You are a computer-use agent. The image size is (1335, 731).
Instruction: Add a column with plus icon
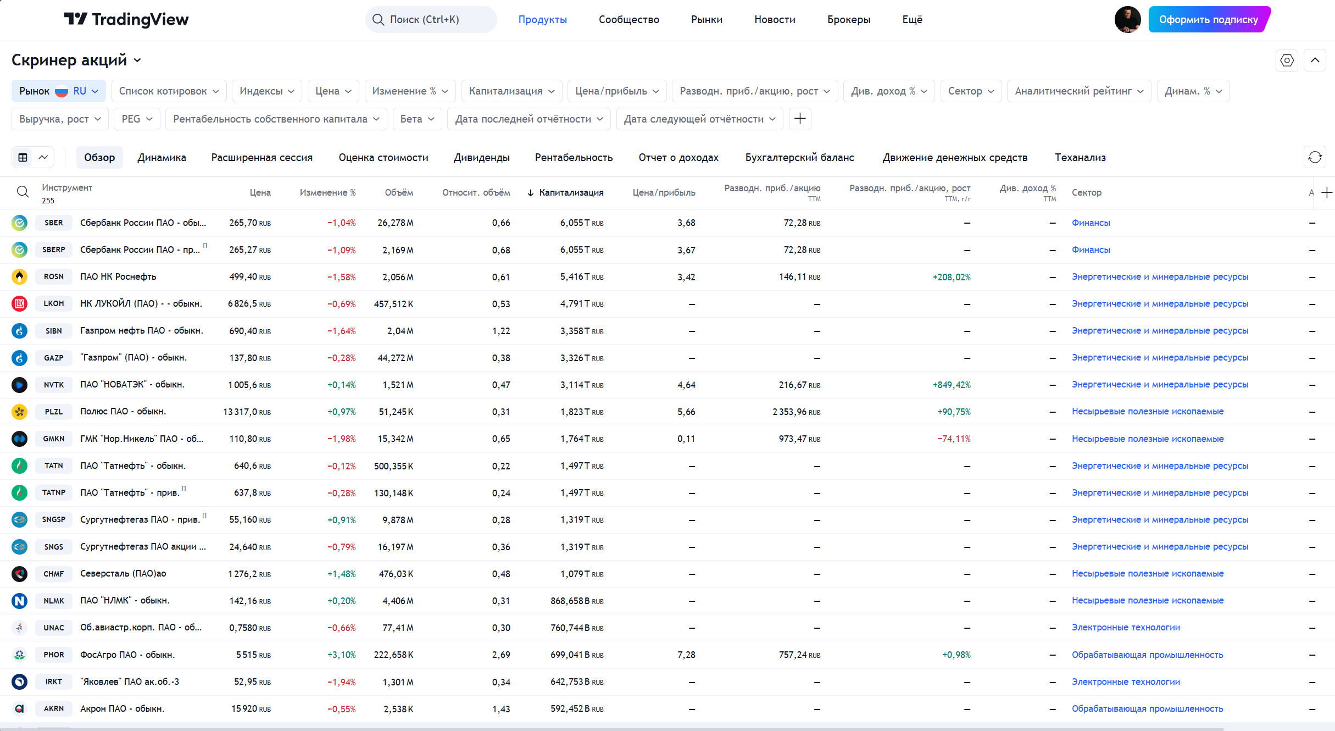coord(1327,192)
